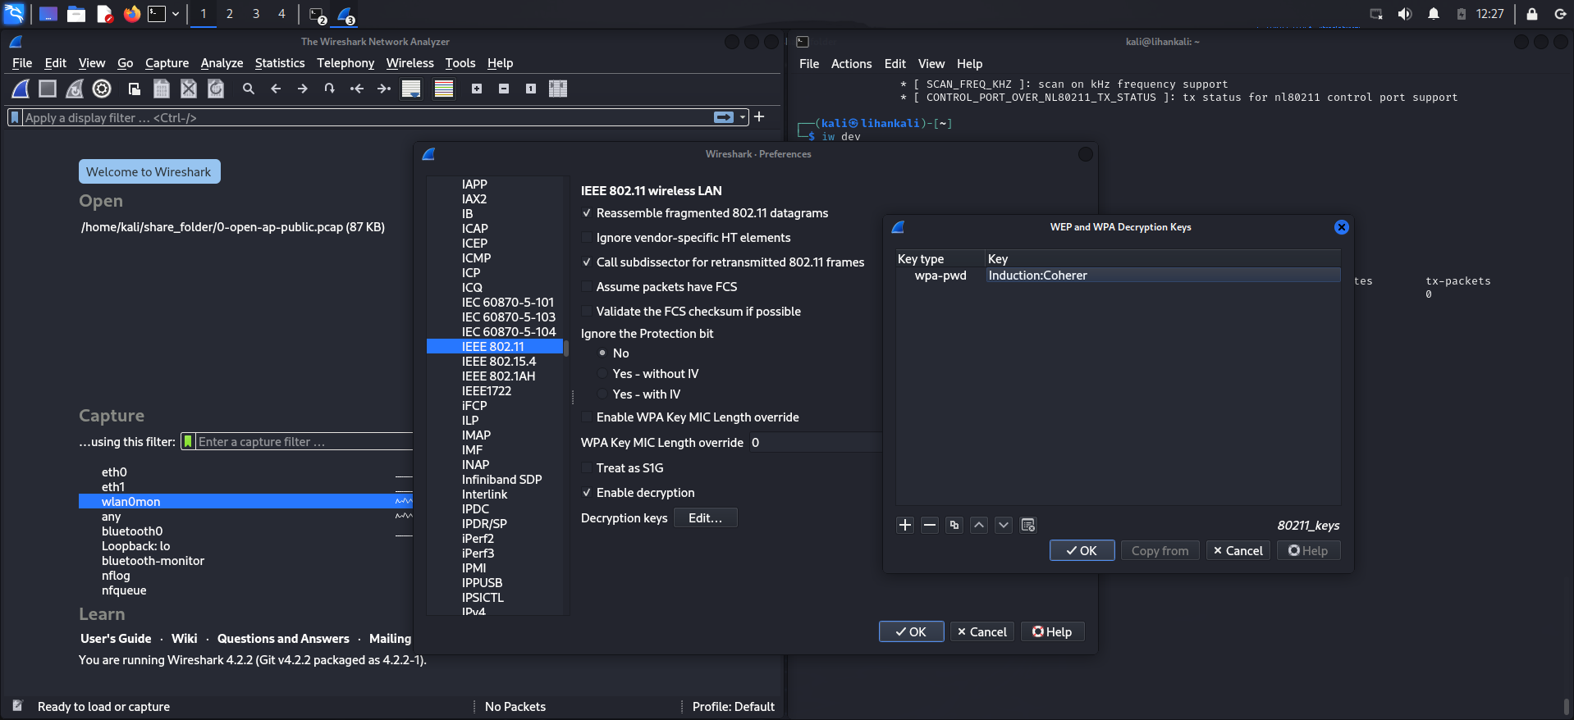The image size is (1574, 720).
Task: Click the reload capture file icon
Action: (x=216, y=89)
